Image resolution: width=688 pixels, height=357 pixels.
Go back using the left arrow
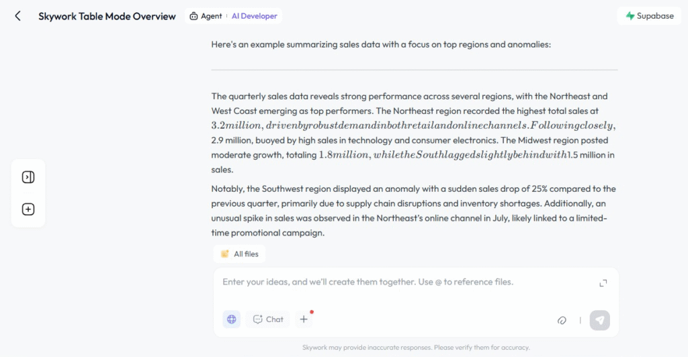[18, 16]
